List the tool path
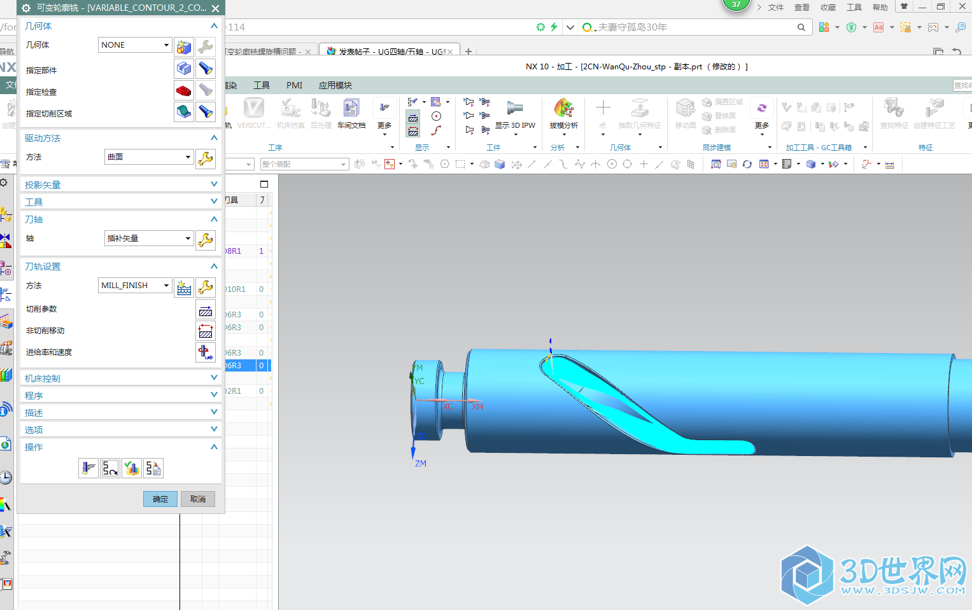Screen dimensions: 972x610 point(153,468)
